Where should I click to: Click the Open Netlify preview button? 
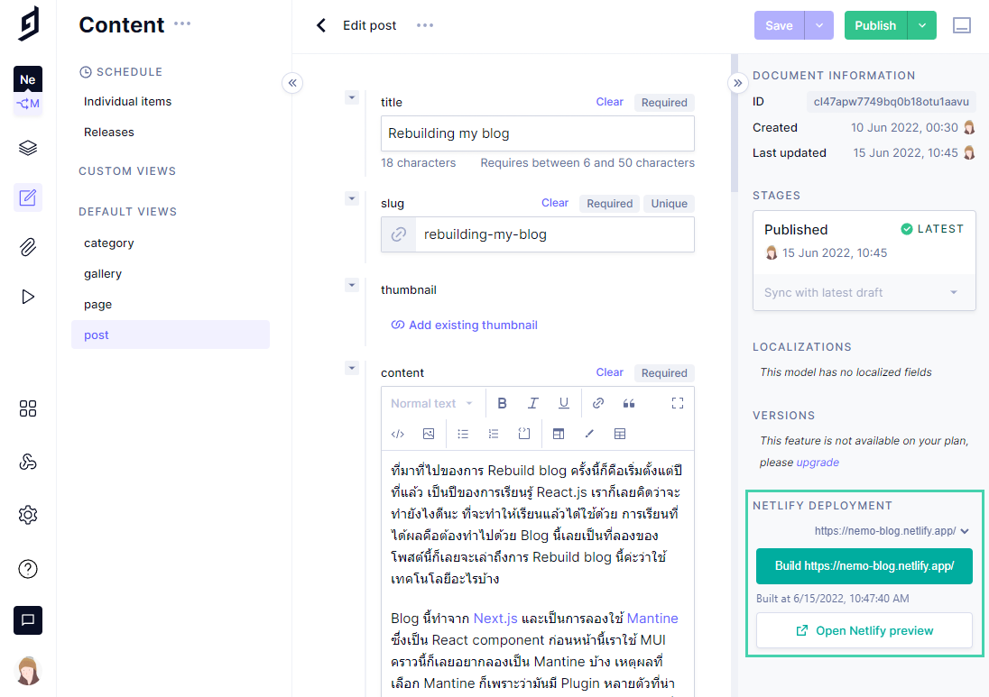tap(864, 630)
